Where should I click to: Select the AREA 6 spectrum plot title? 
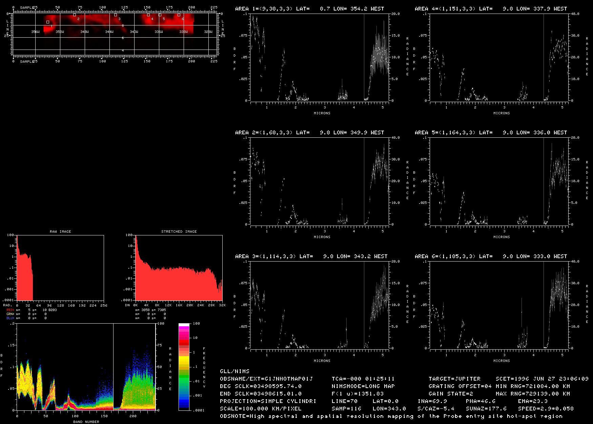pyautogui.click(x=491, y=256)
